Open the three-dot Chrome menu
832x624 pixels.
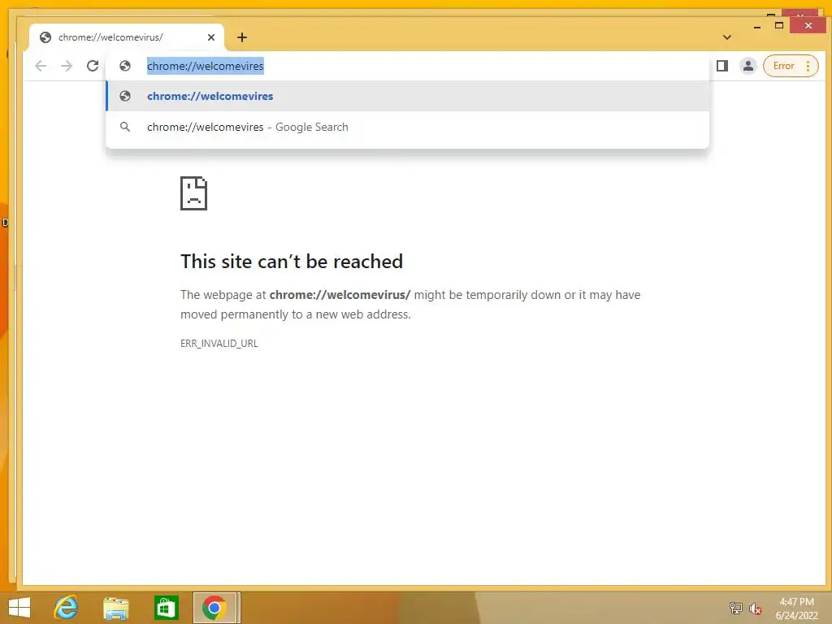point(808,66)
